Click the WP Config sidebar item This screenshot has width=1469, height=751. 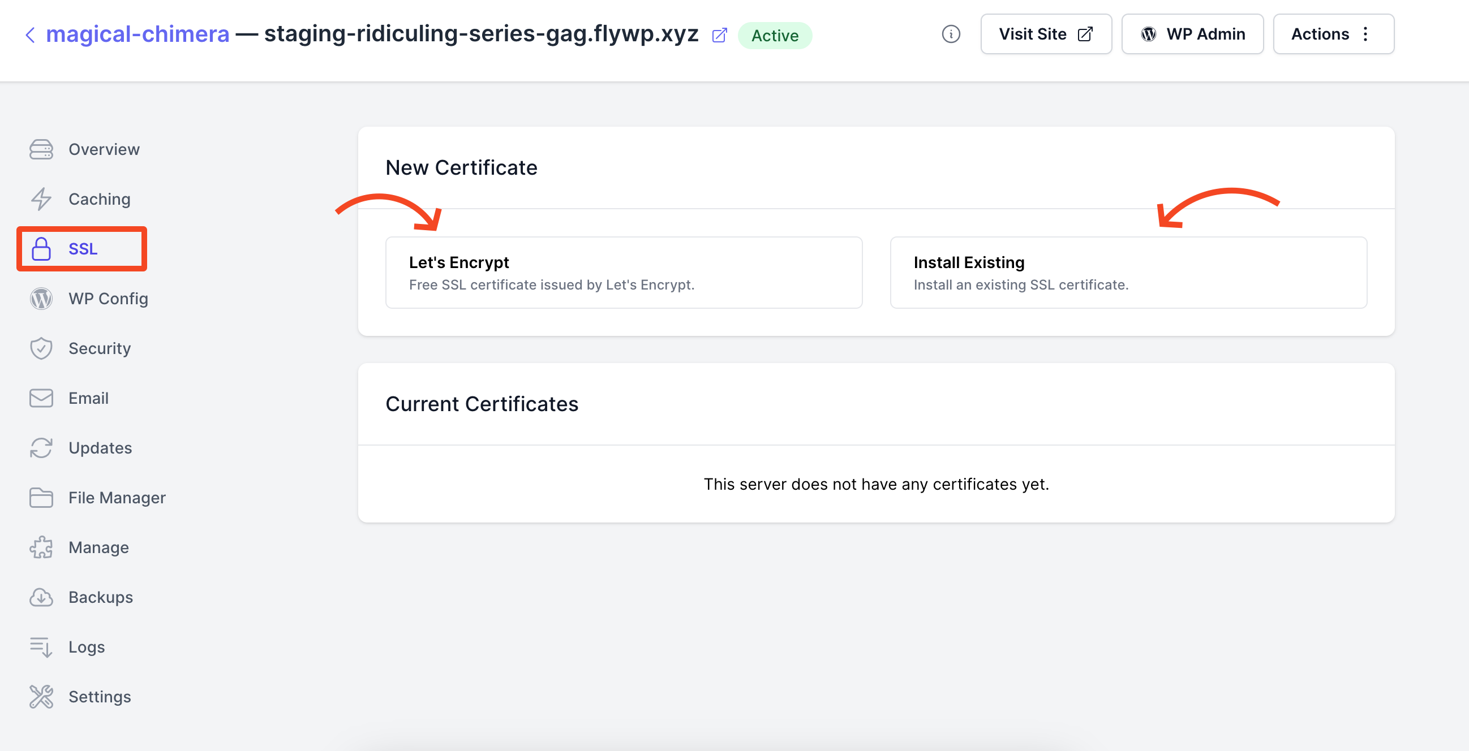coord(108,298)
